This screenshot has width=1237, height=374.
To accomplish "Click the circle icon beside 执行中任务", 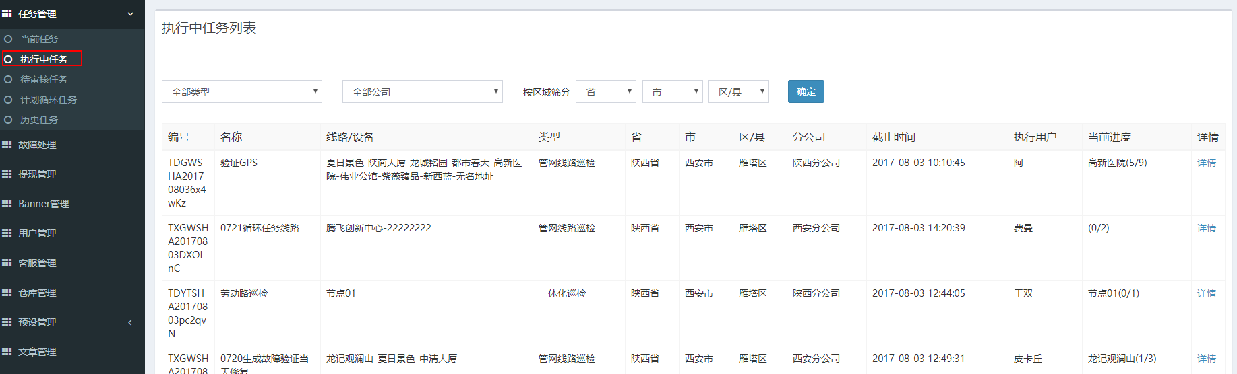I will [x=8, y=59].
